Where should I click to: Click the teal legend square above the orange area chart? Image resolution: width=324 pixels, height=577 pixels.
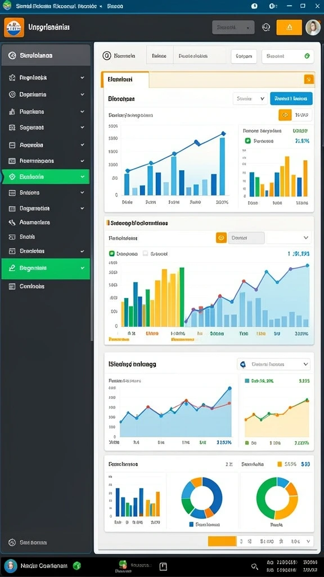click(x=247, y=381)
